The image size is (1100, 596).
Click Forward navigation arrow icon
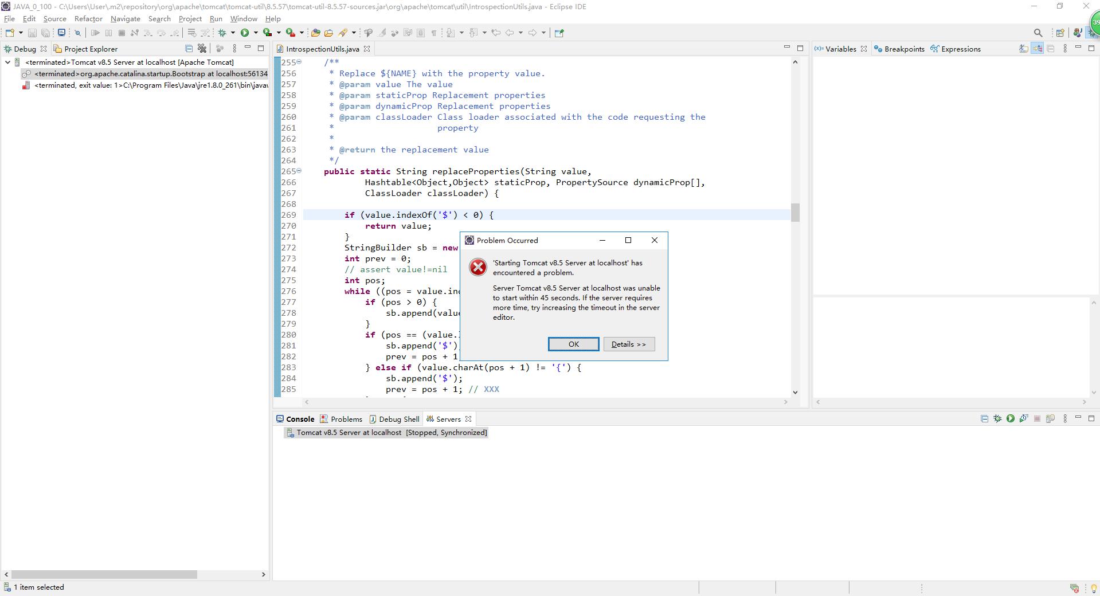coord(533,33)
